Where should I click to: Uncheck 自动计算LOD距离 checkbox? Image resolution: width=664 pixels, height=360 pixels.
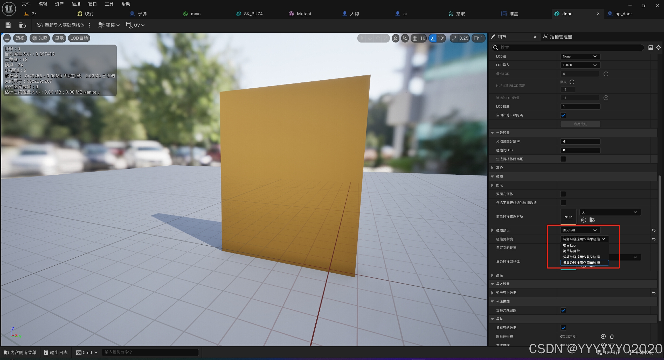563,115
